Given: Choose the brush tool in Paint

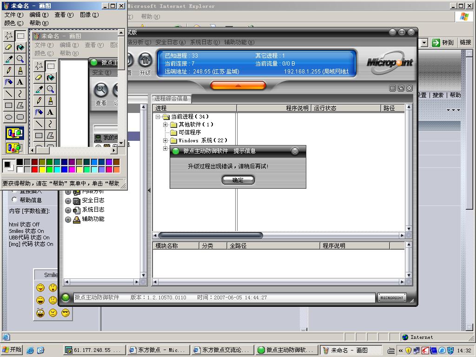Looking at the screenshot, I should (x=20, y=71).
